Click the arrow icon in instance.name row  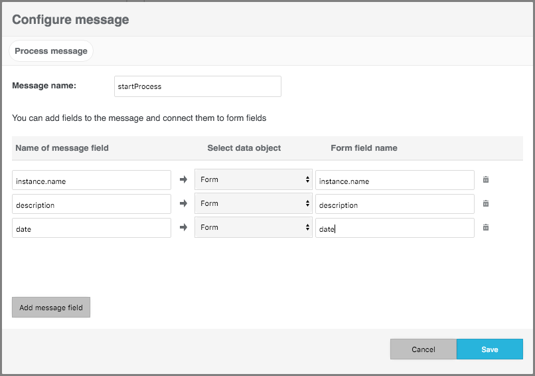click(x=184, y=180)
